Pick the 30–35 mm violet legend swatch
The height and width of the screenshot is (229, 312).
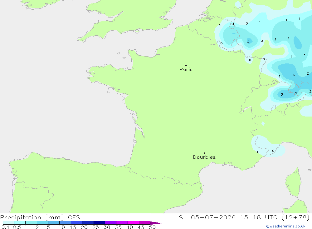click(x=111, y=223)
